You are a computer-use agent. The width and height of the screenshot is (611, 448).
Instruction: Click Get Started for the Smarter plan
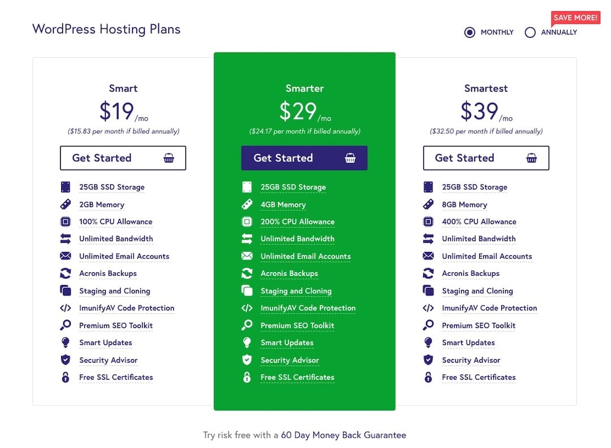(x=304, y=158)
